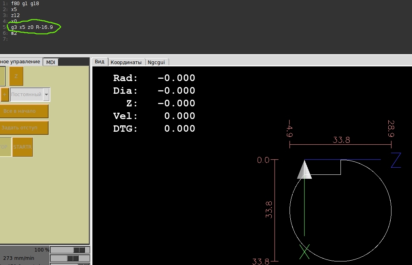Click the bottom 33.8 extent label
412x265 pixels.
click(x=261, y=261)
